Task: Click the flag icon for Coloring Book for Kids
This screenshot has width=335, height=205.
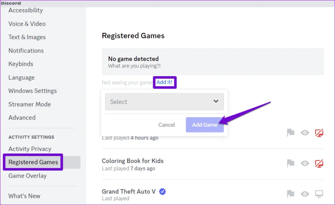Action: tap(291, 163)
